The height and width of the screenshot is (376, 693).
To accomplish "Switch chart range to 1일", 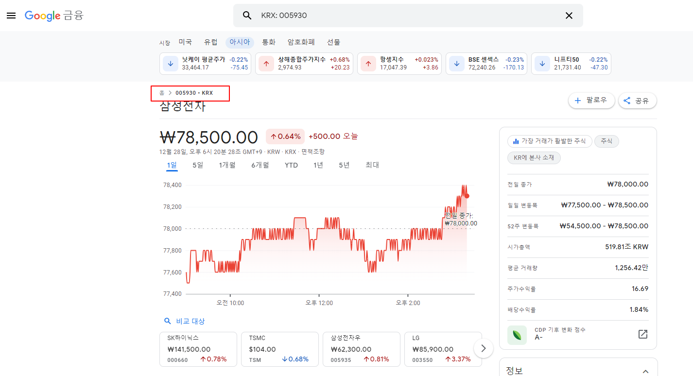I will pyautogui.click(x=172, y=165).
